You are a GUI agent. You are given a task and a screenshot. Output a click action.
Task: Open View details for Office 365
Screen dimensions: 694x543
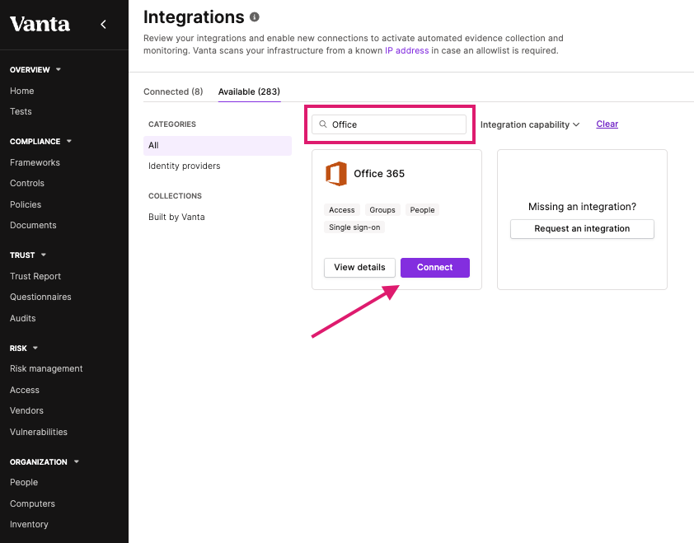point(359,268)
